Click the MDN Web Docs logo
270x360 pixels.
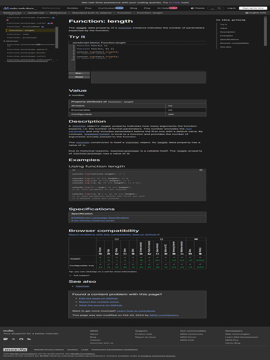[20, 8]
